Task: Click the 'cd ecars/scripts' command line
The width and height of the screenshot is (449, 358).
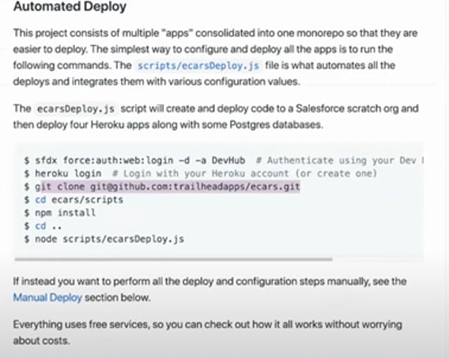Action: point(74,200)
